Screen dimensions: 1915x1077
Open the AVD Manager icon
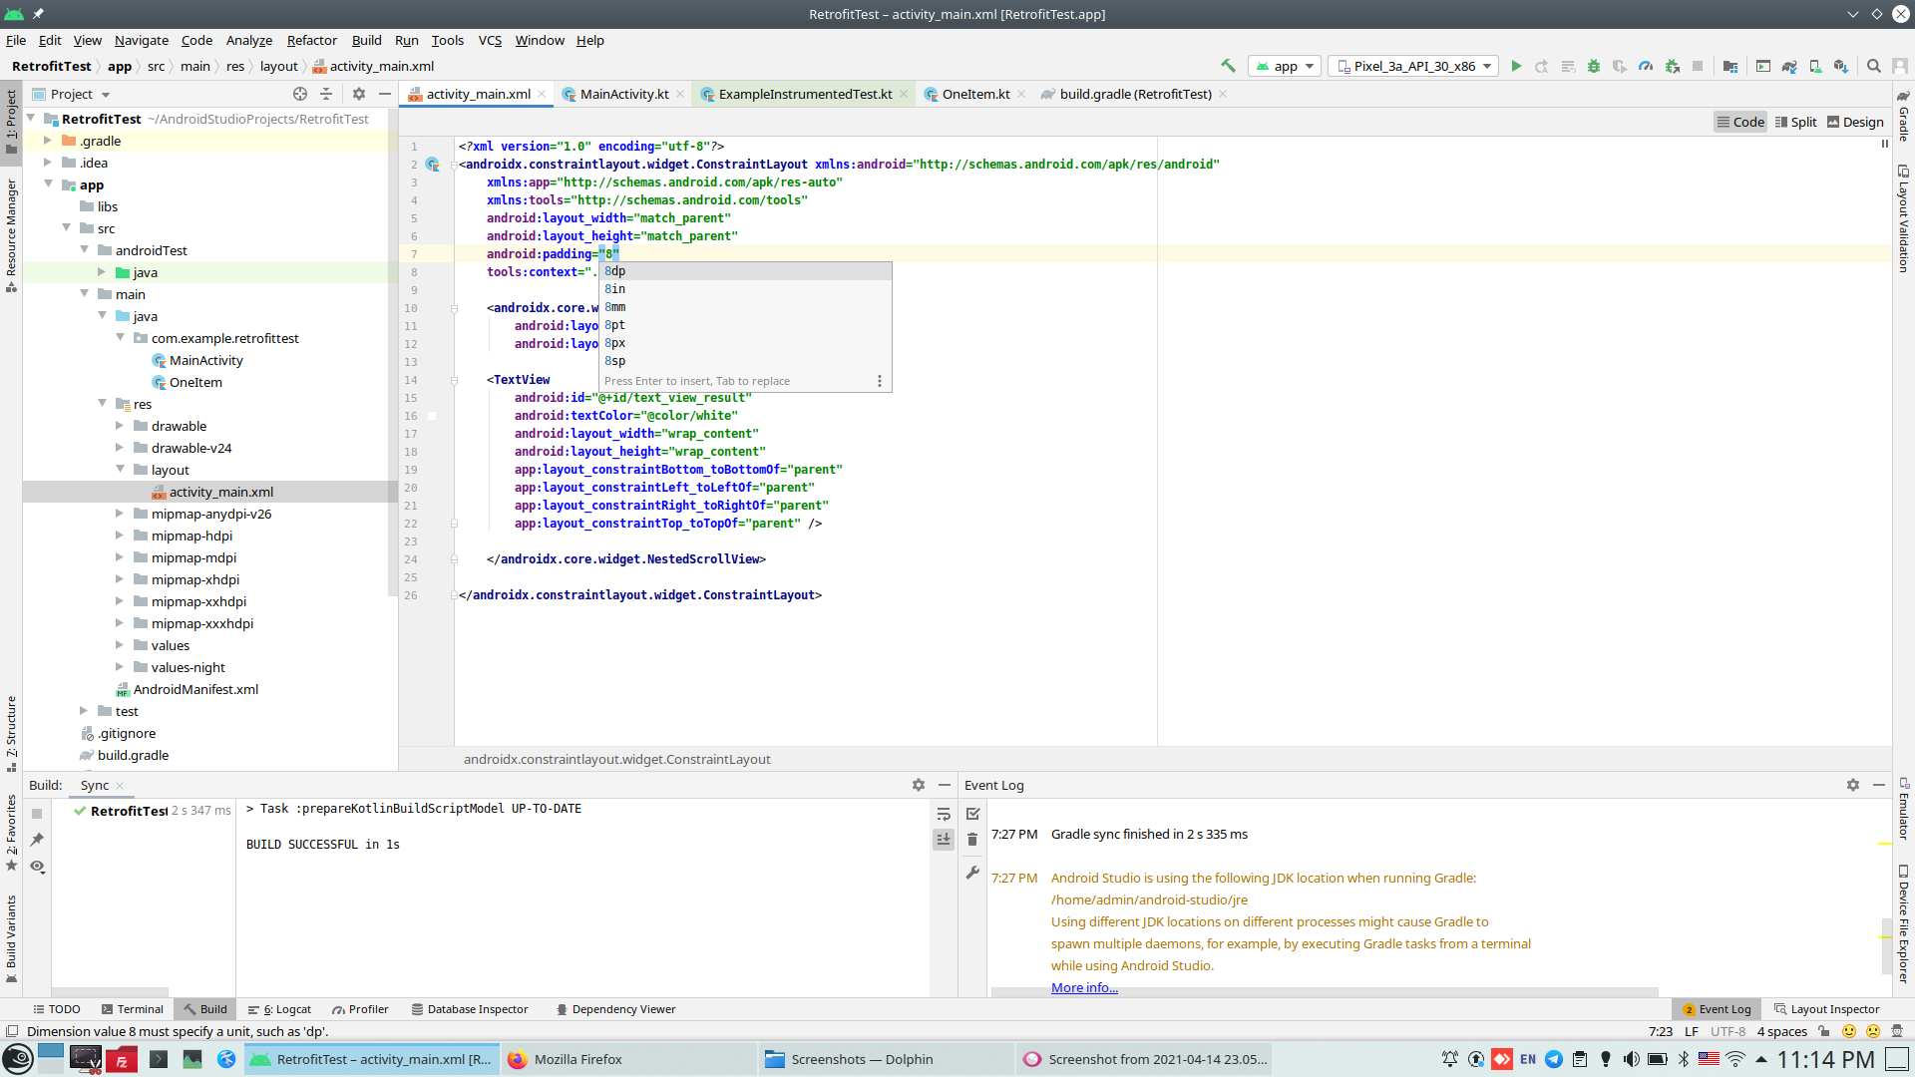click(x=1815, y=66)
